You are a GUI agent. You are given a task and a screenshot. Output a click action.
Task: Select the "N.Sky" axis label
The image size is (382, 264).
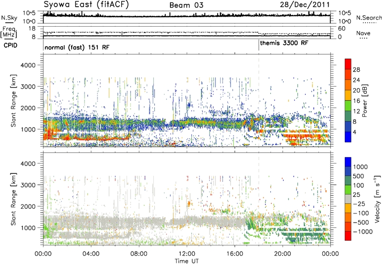(9, 18)
